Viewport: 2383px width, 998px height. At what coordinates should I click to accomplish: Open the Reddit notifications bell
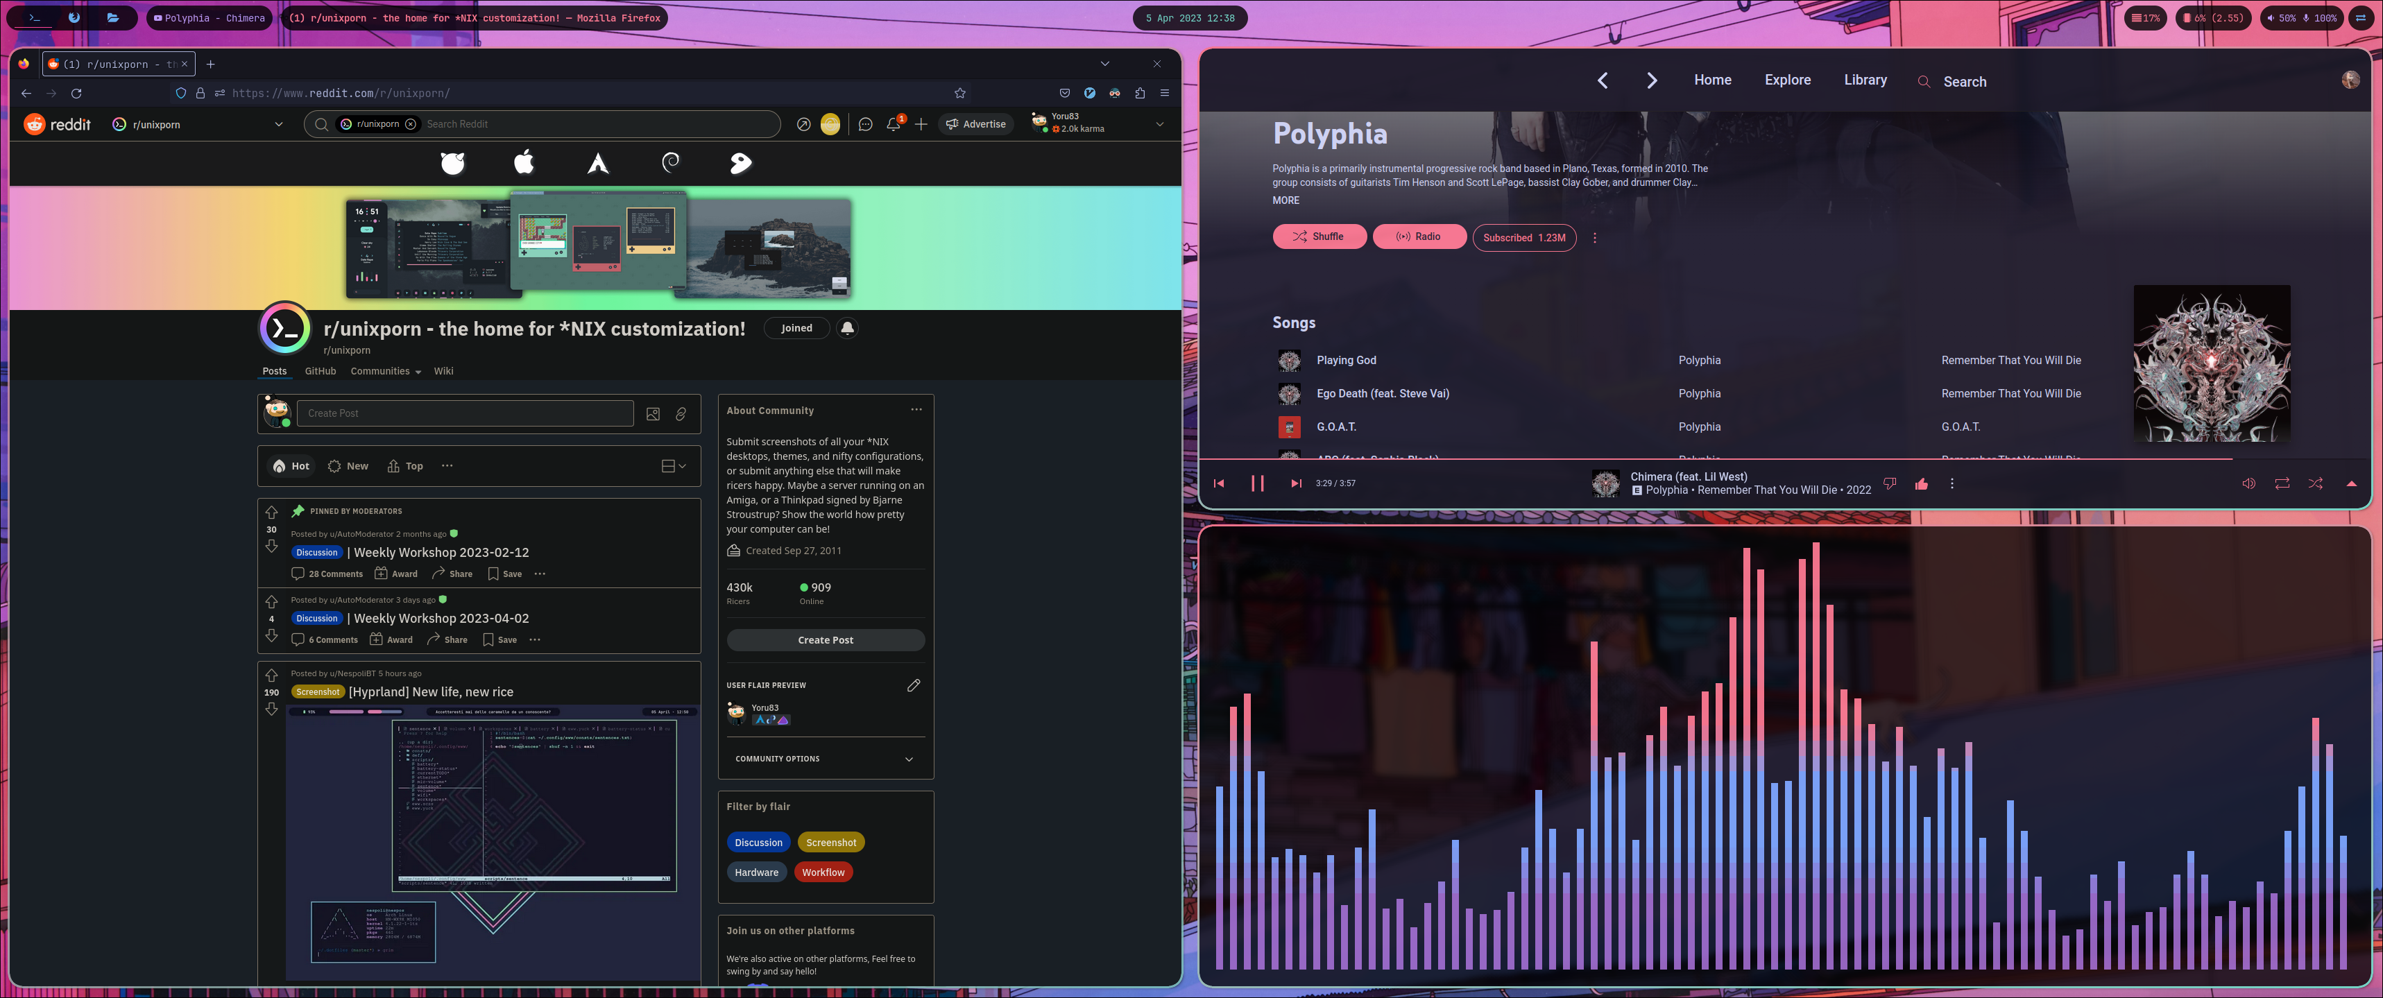[893, 124]
